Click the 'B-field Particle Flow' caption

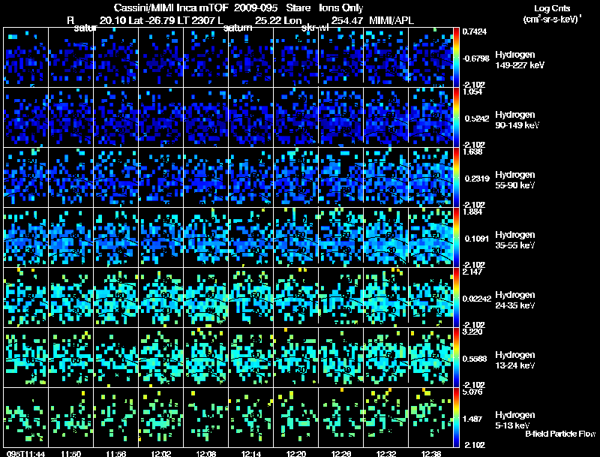click(560, 434)
